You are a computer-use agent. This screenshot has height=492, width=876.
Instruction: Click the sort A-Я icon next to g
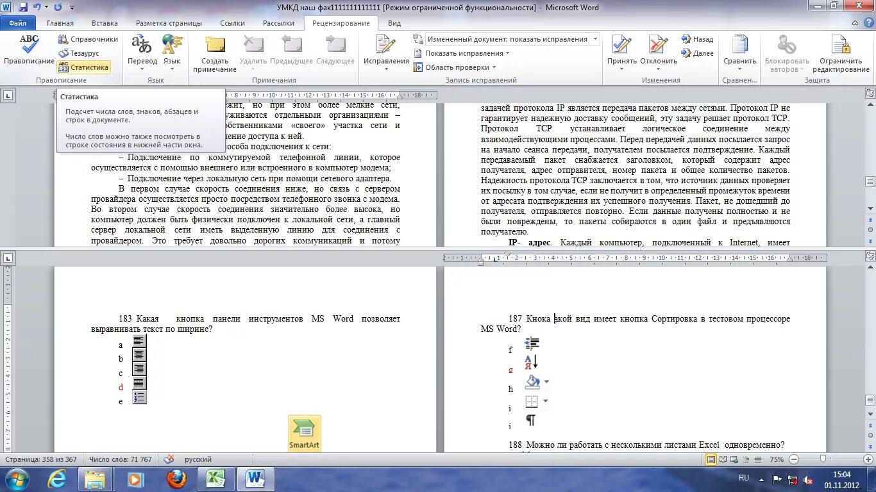(531, 362)
